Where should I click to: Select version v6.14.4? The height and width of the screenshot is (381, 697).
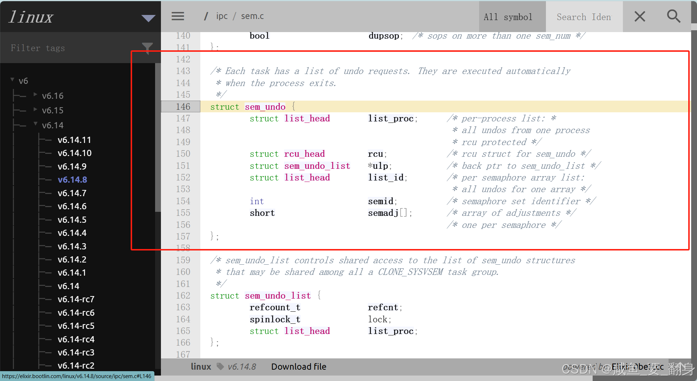72,233
